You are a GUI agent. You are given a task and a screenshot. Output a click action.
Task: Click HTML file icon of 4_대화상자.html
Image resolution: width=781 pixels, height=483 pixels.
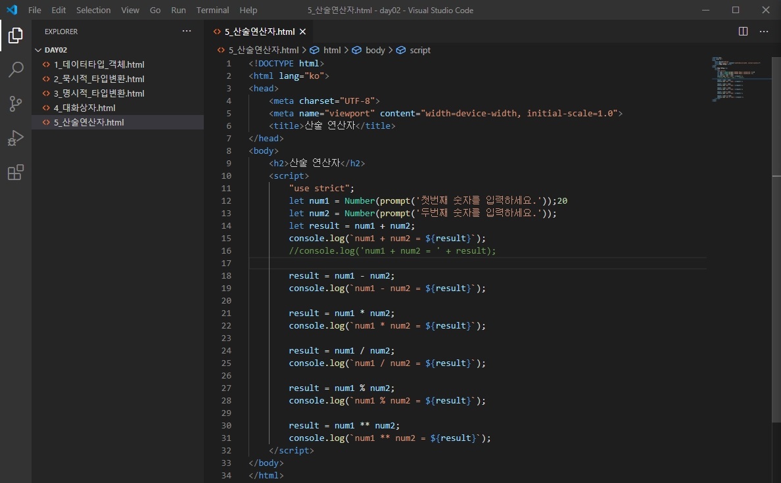[46, 108]
